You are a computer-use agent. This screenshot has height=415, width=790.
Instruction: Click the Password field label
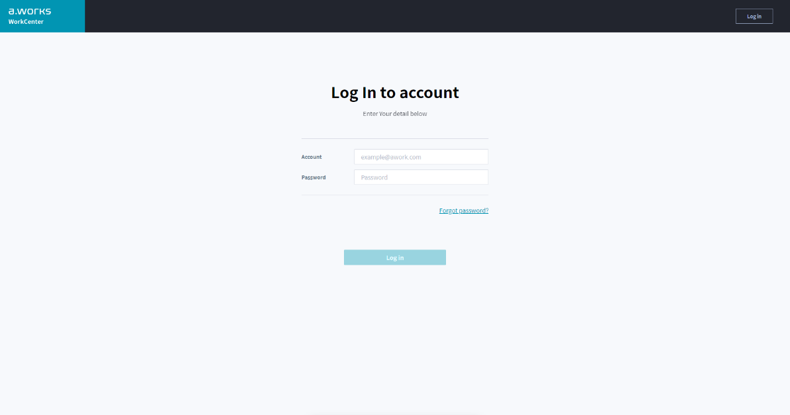pyautogui.click(x=313, y=177)
